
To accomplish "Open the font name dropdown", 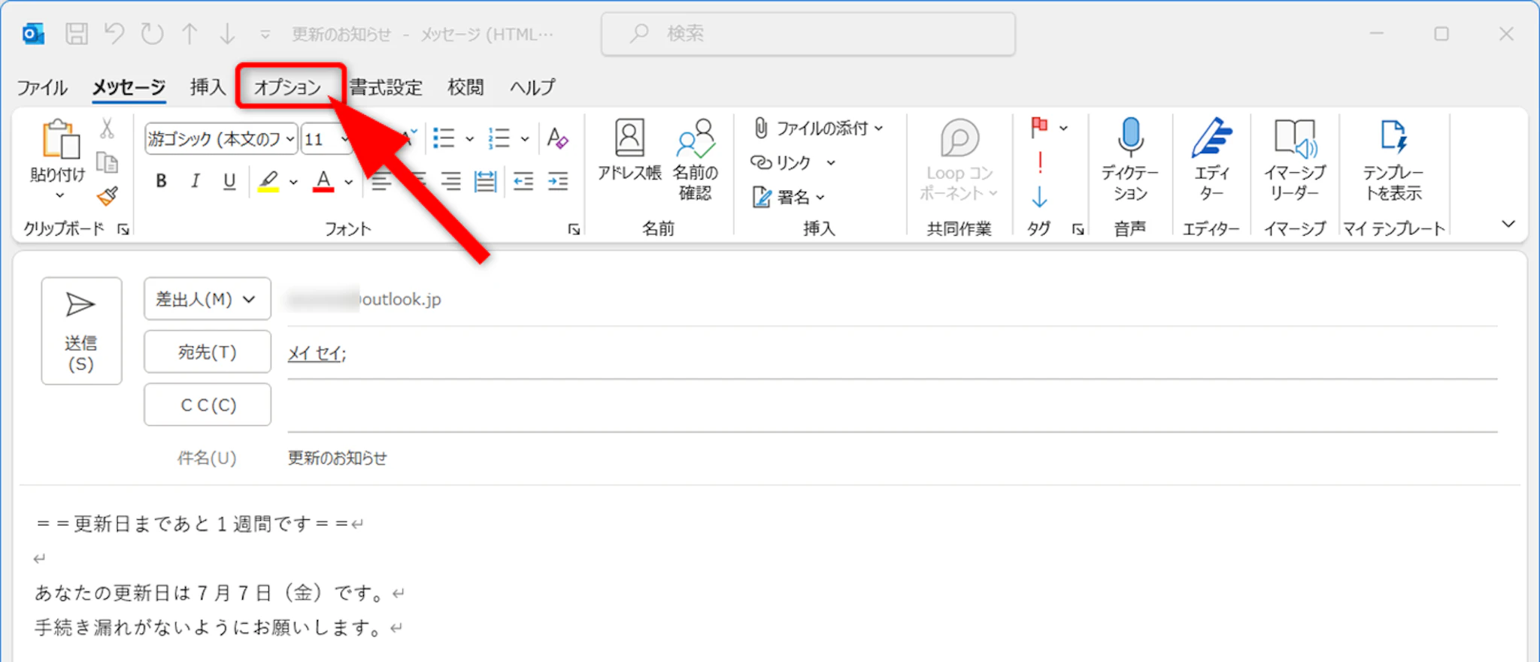I will coord(290,139).
